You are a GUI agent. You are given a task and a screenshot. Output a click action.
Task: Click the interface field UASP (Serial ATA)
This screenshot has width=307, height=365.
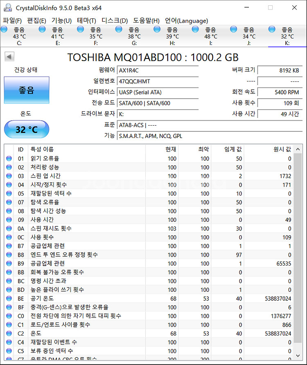158,92
